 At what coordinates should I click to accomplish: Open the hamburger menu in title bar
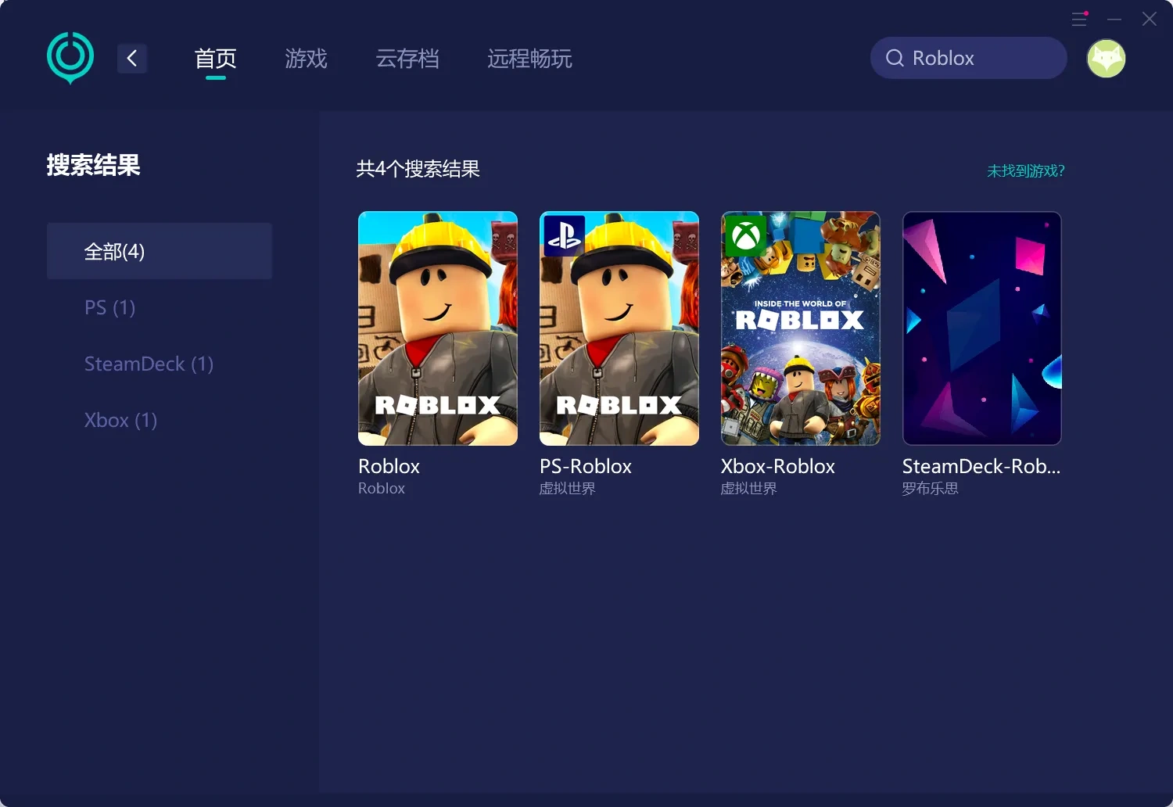[x=1079, y=20]
